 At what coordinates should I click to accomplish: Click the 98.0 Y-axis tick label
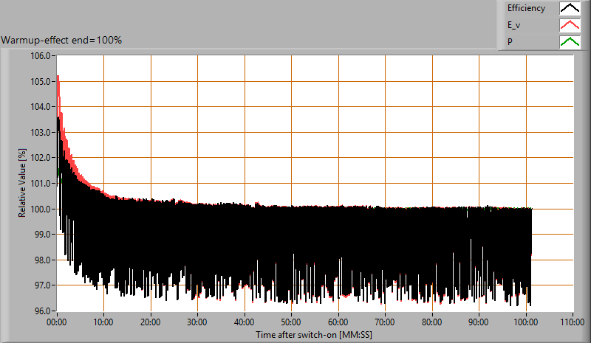(41, 260)
